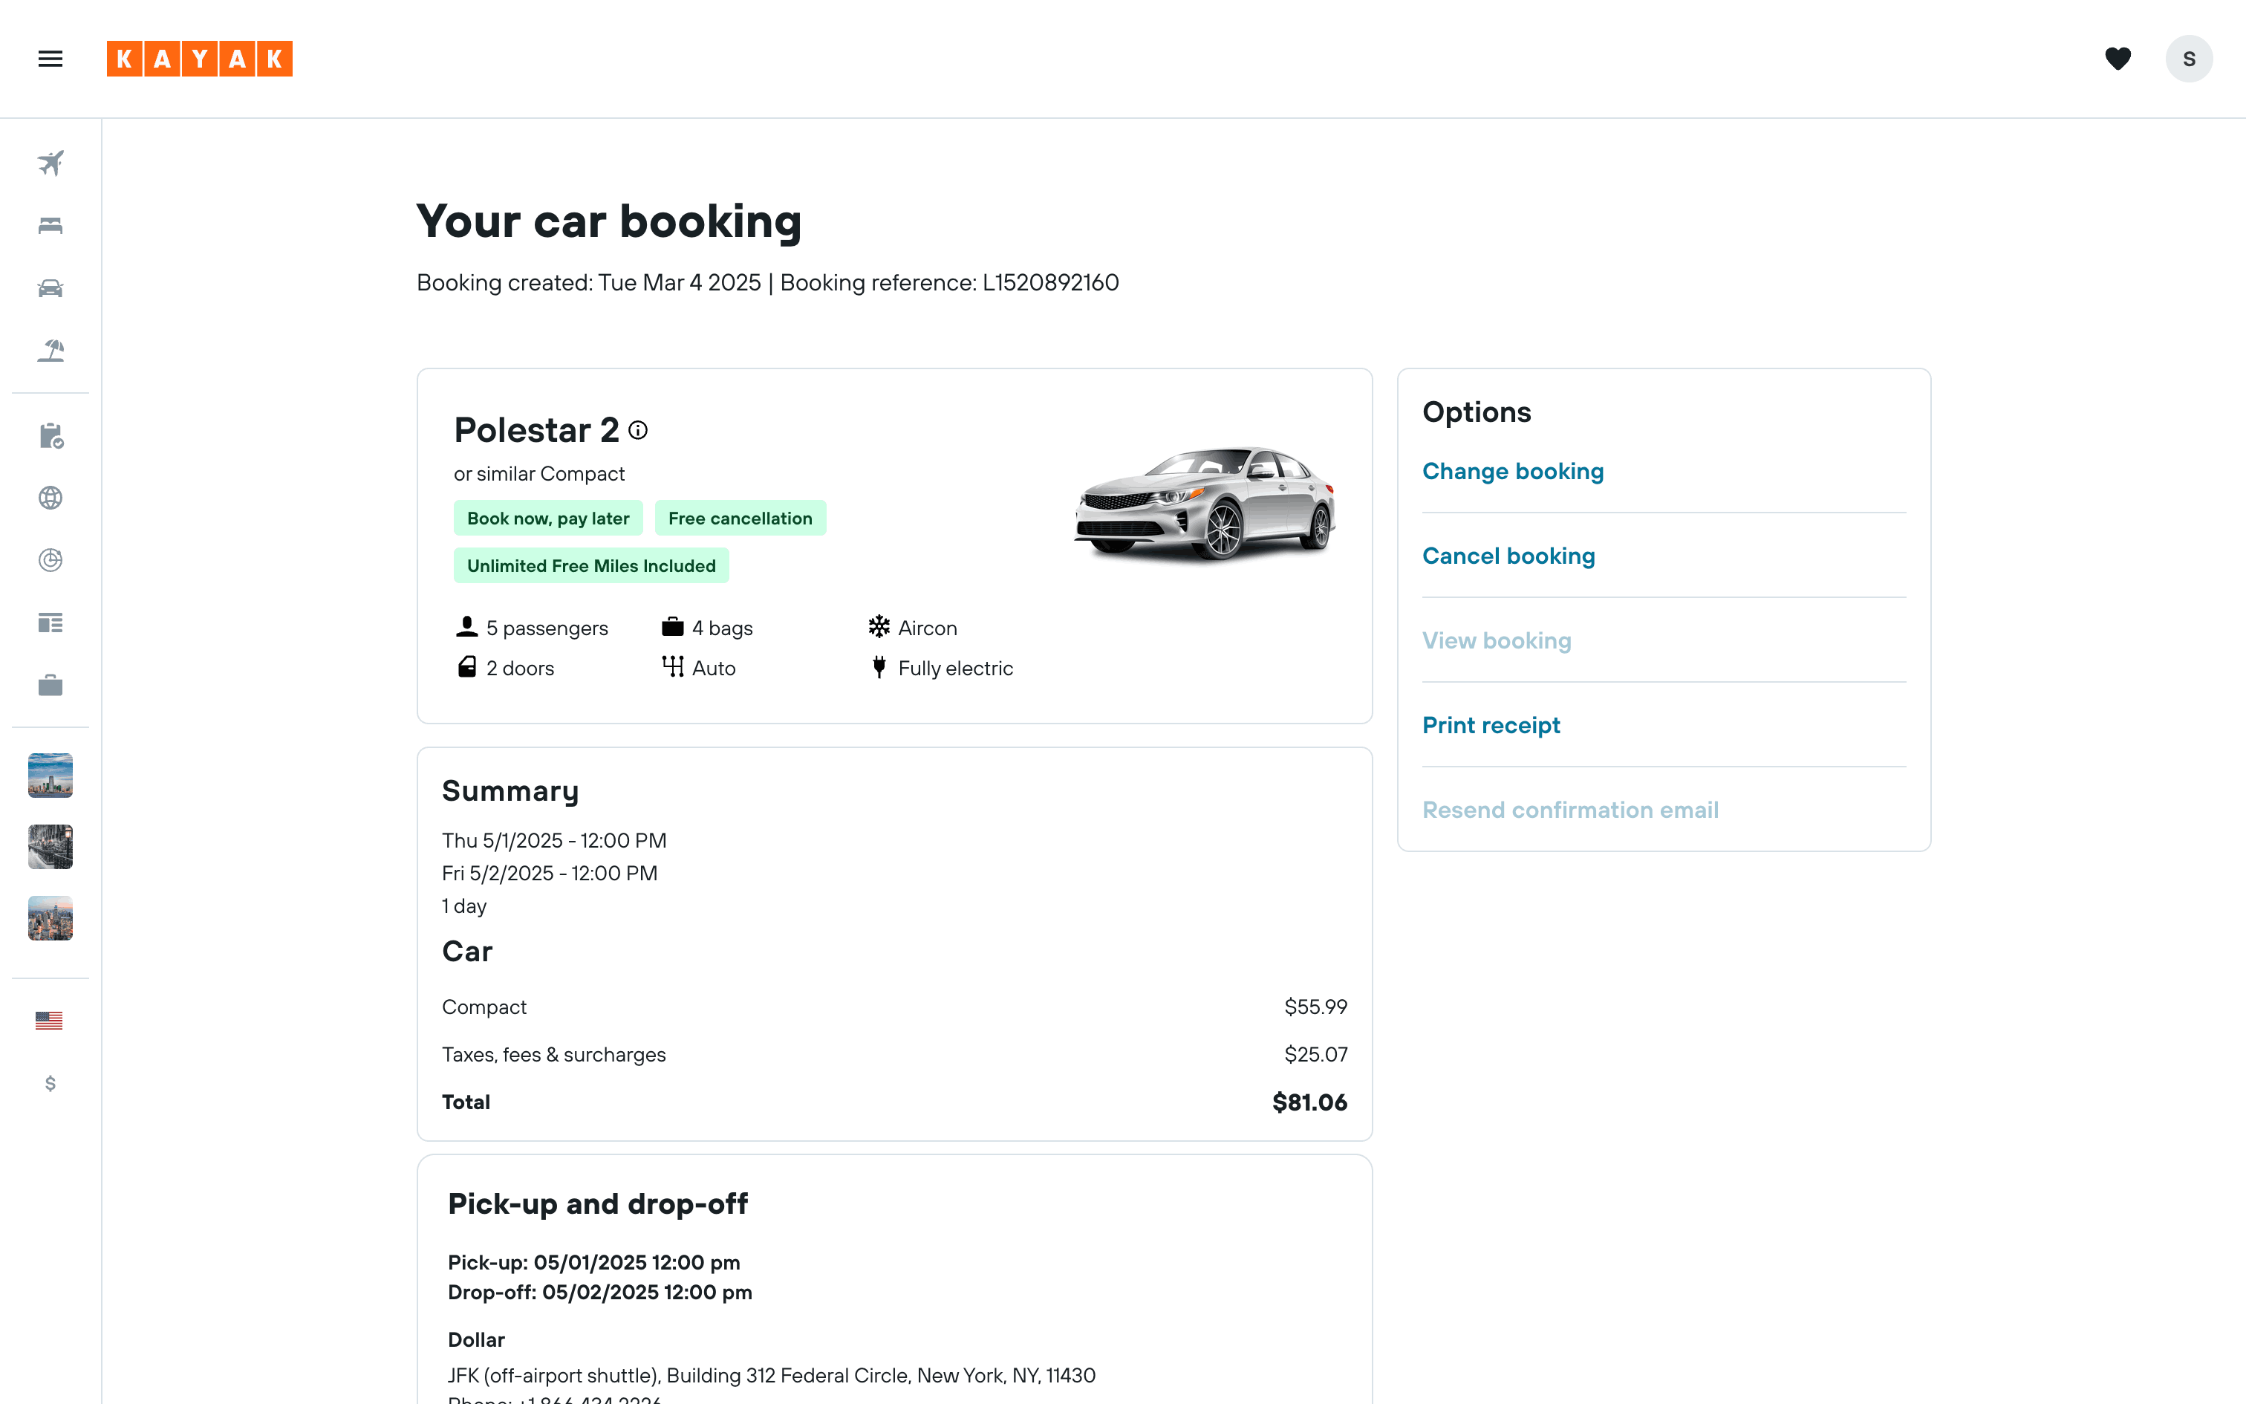Viewport: 2246px width, 1404px height.
Task: Open the briefcase icon in sidebar
Action: (x=50, y=685)
